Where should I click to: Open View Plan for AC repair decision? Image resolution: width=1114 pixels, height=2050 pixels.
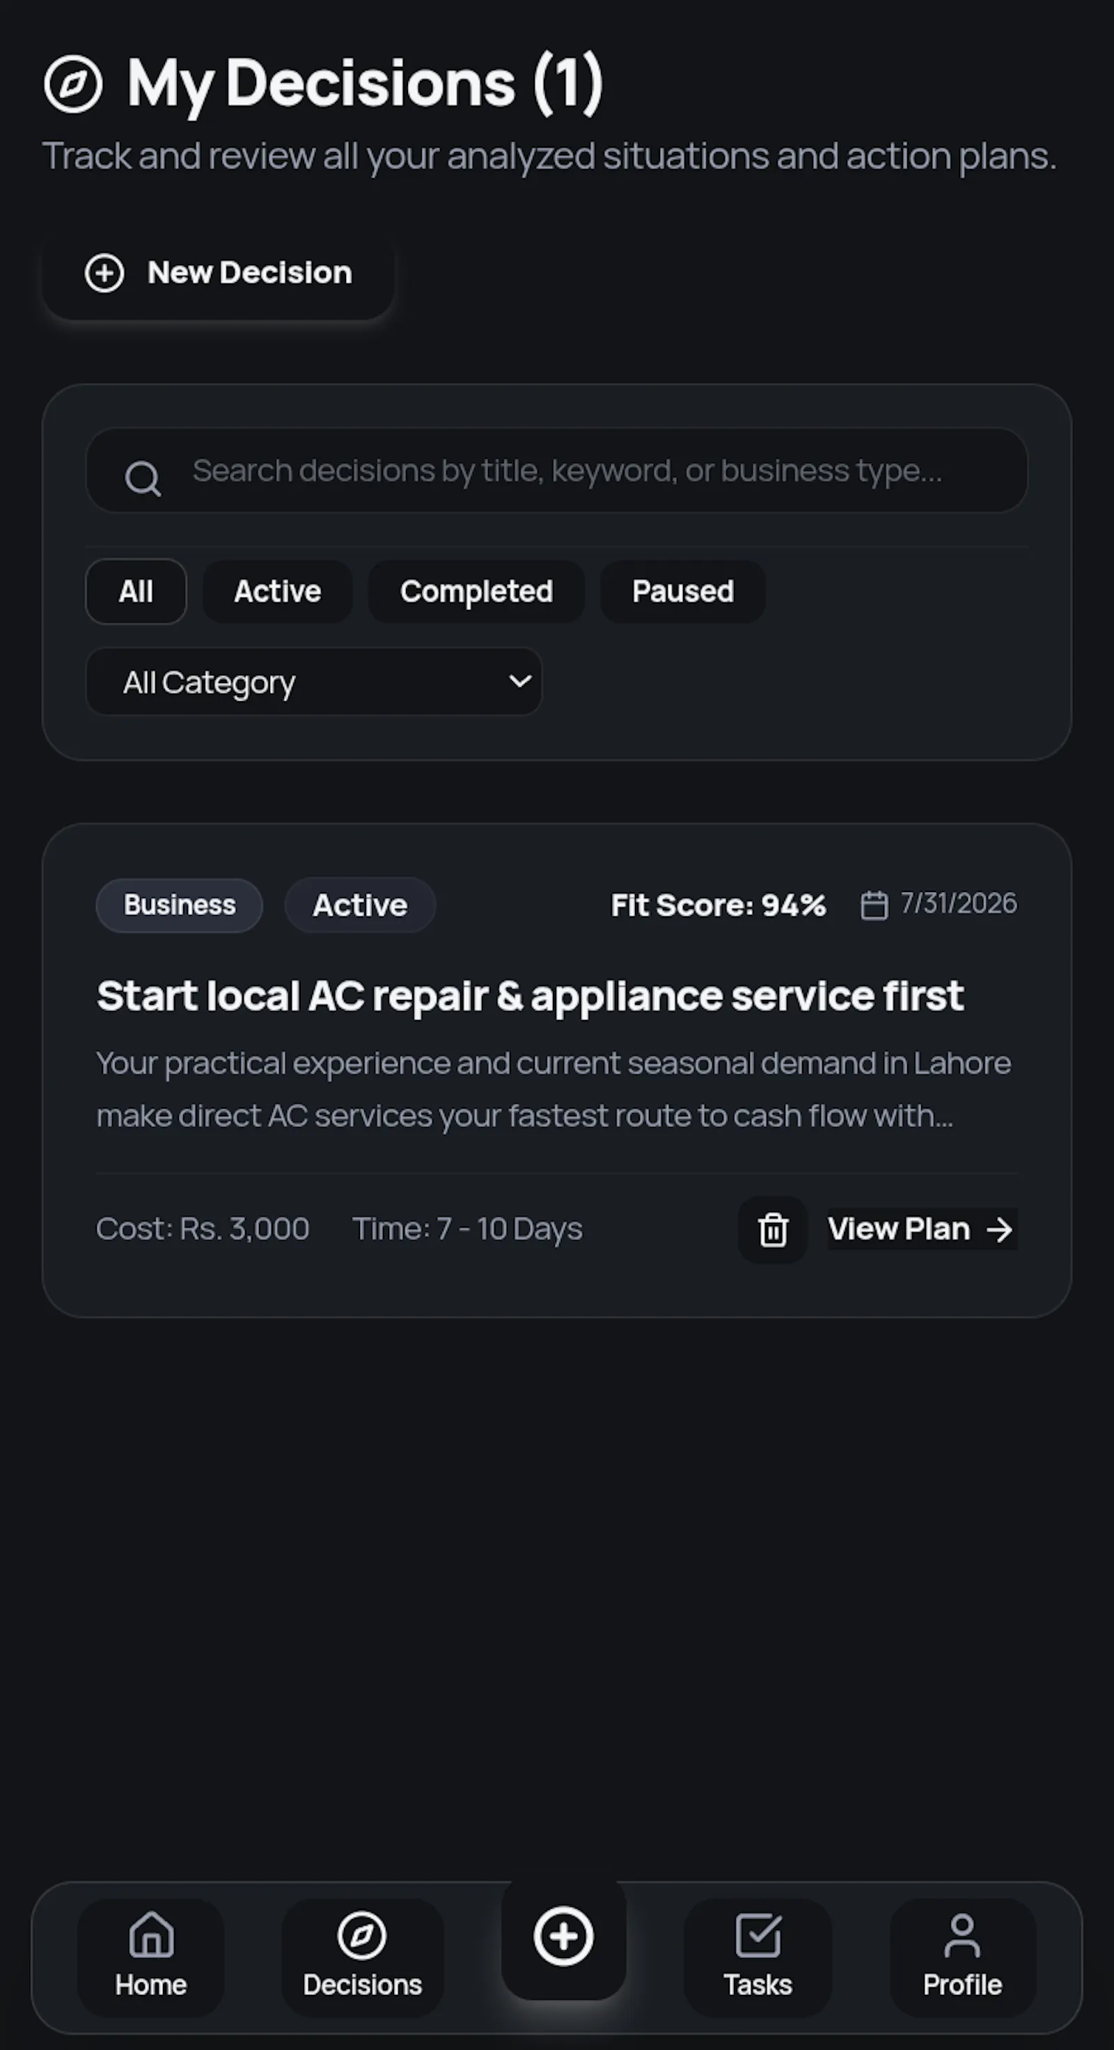click(923, 1230)
